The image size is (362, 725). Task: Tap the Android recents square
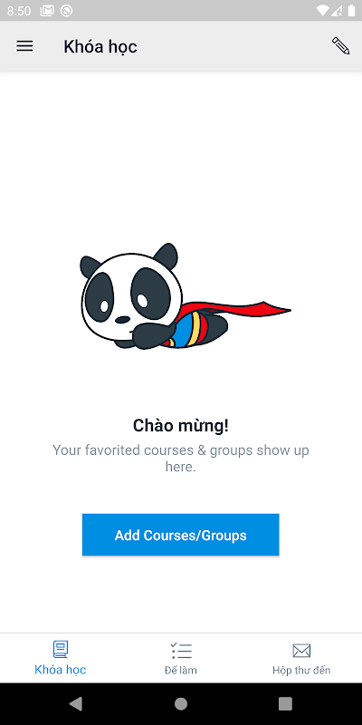pos(285,704)
